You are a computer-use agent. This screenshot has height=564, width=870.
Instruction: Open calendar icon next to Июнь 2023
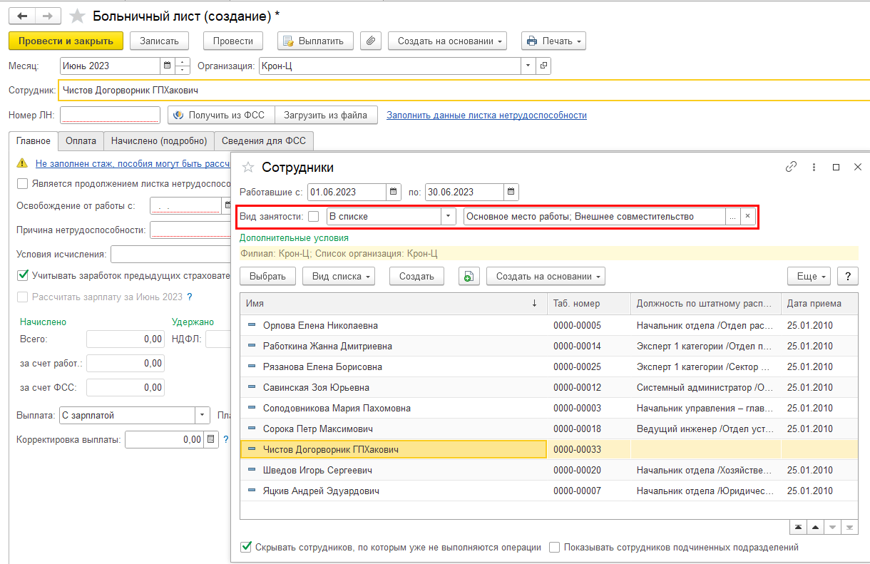[x=167, y=66]
